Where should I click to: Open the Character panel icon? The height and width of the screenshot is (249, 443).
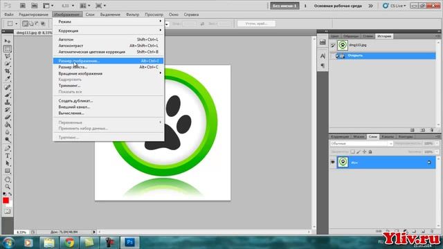(x=323, y=56)
